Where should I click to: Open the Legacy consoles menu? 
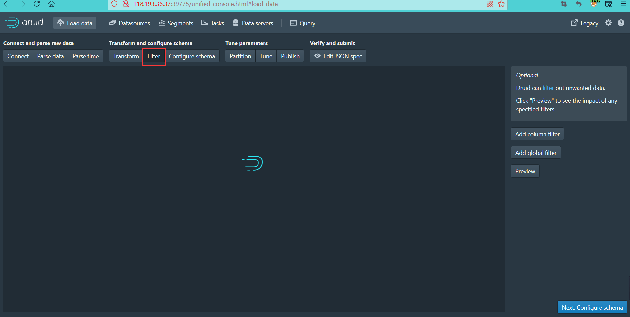pyautogui.click(x=584, y=23)
